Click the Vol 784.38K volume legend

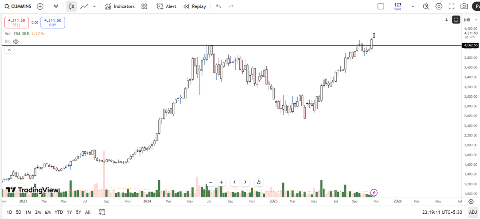(x=17, y=34)
